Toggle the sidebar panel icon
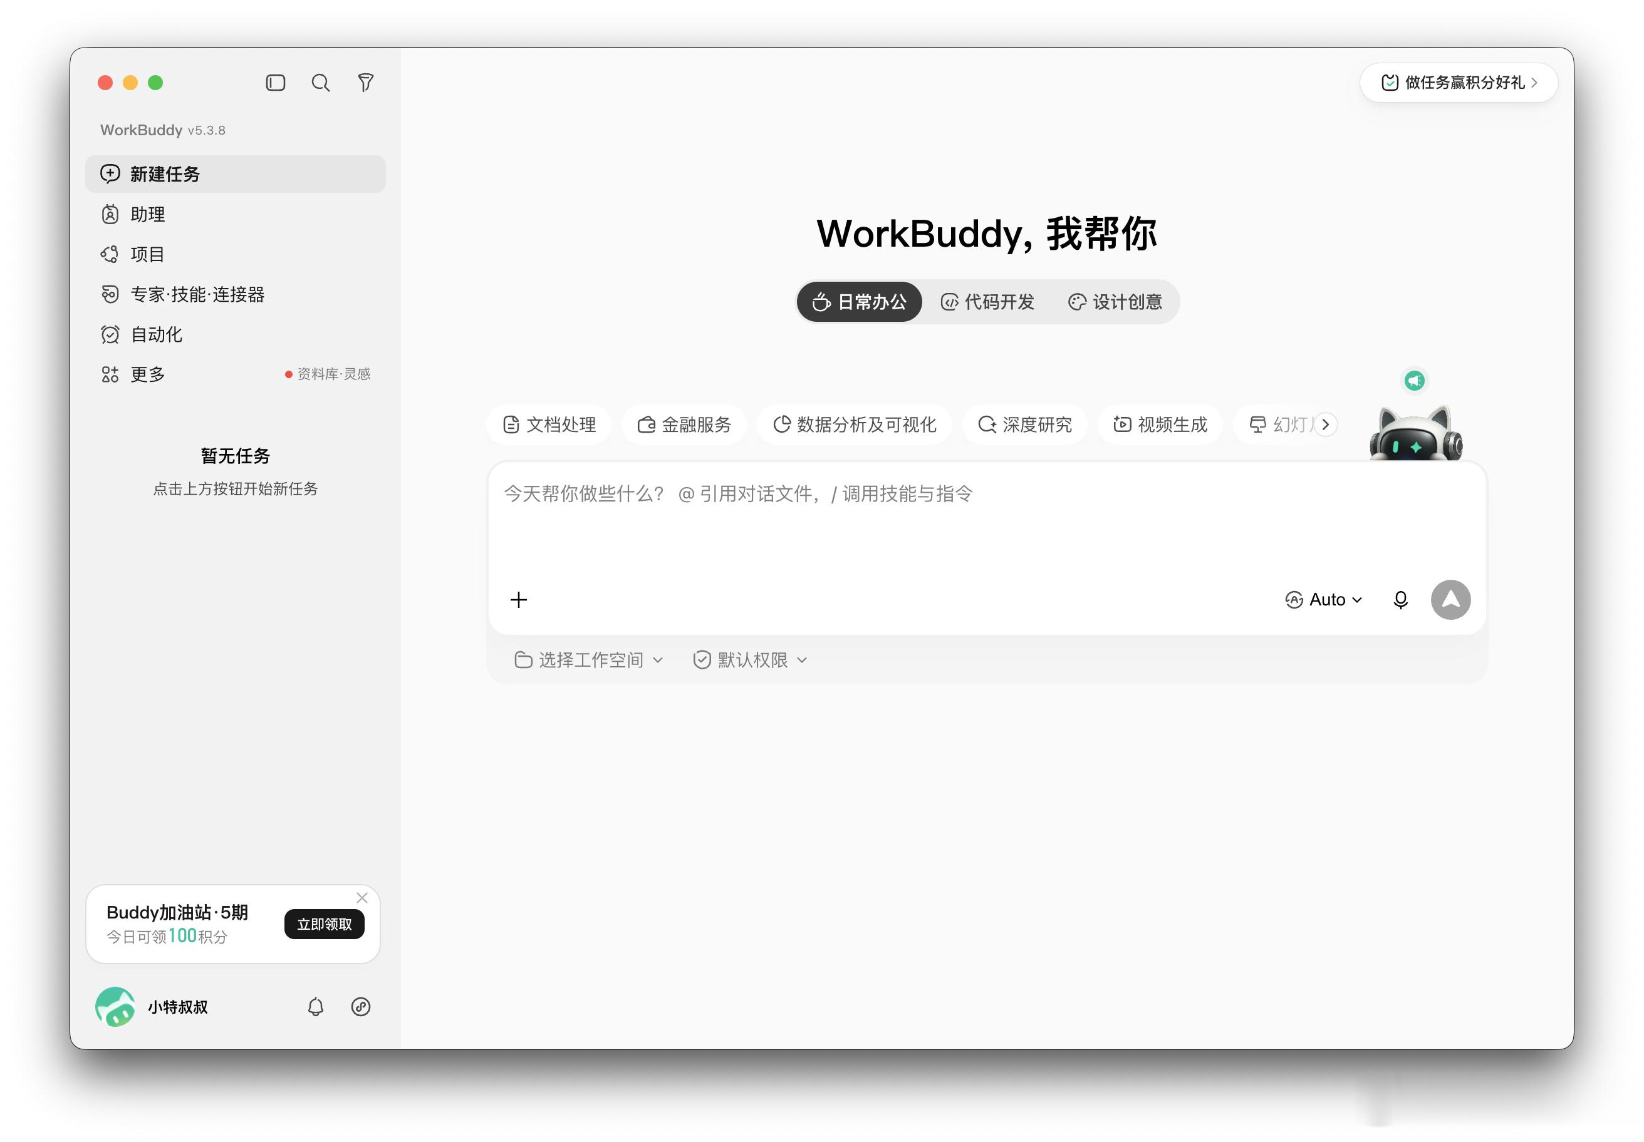 pyautogui.click(x=276, y=83)
